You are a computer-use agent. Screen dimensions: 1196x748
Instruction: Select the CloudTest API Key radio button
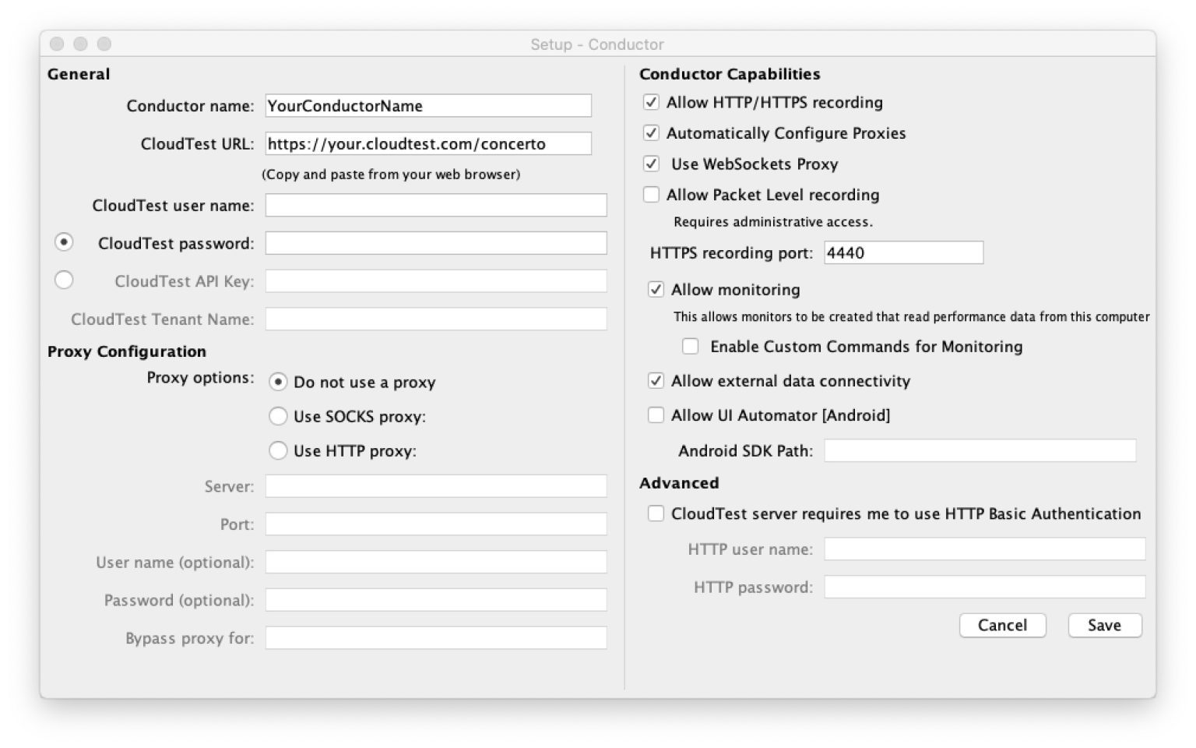pos(65,279)
